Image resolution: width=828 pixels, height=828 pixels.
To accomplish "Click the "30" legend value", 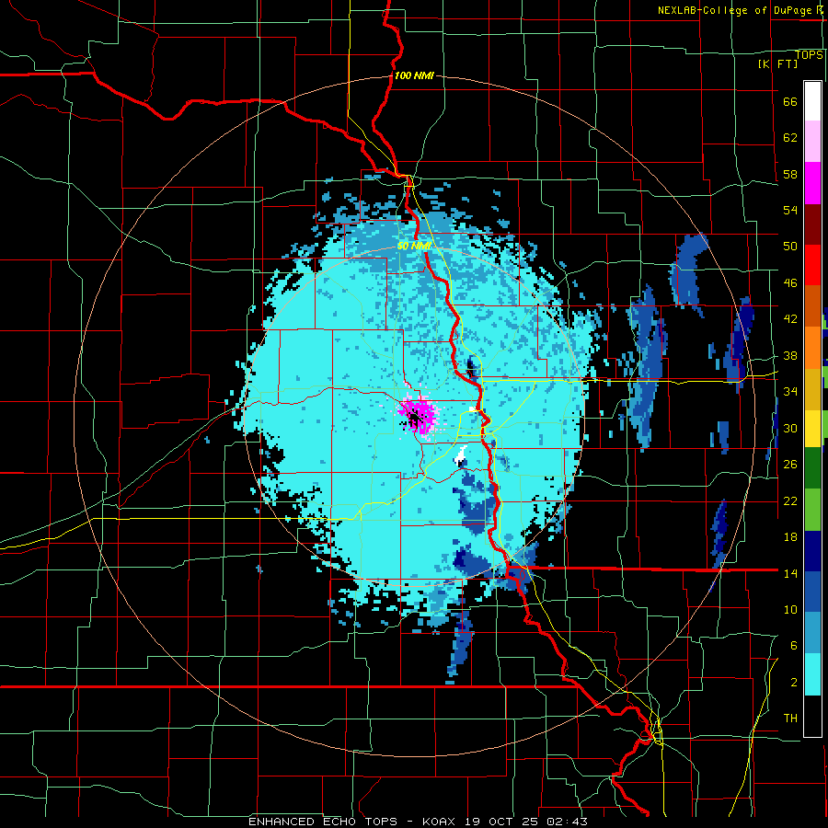I will click(790, 428).
